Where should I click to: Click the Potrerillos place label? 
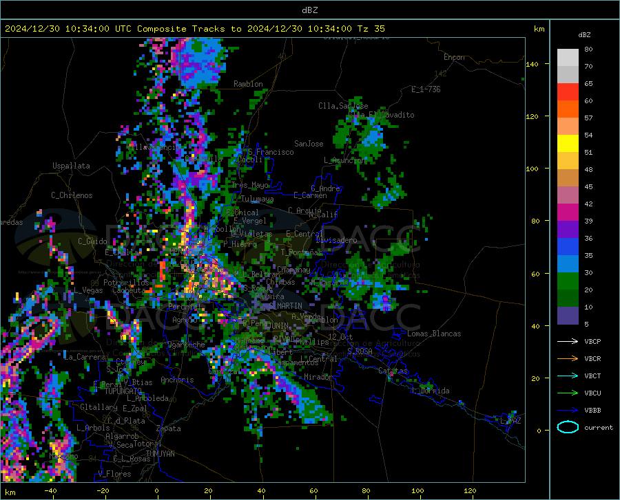pos(126,283)
